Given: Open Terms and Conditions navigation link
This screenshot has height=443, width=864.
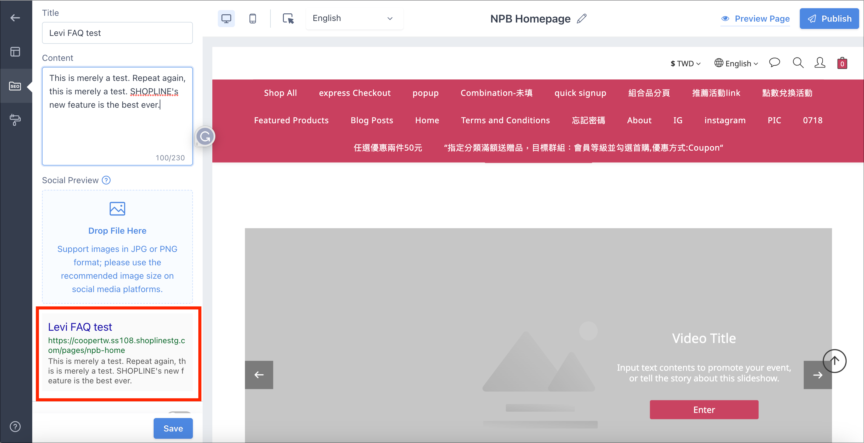Looking at the screenshot, I should 505,120.
